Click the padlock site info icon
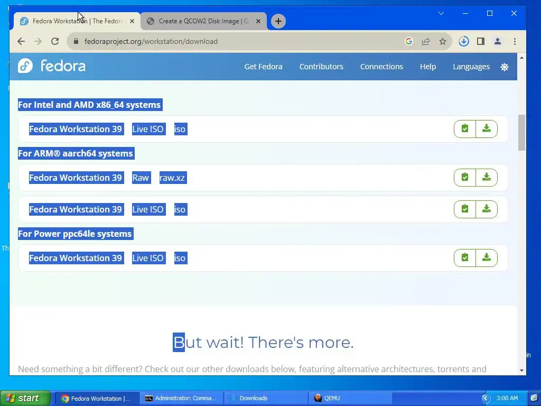Viewport: 541px width, 406px height. (76, 41)
